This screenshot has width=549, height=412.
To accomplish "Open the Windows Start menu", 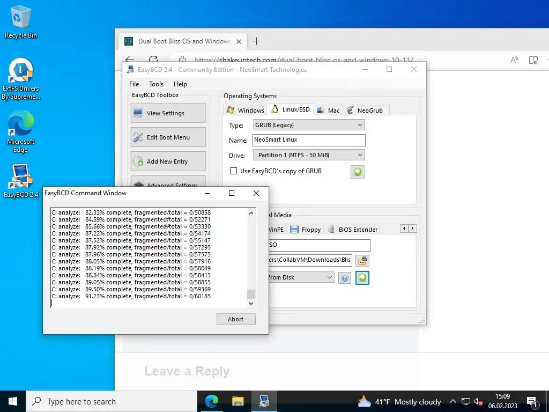I will [x=13, y=401].
